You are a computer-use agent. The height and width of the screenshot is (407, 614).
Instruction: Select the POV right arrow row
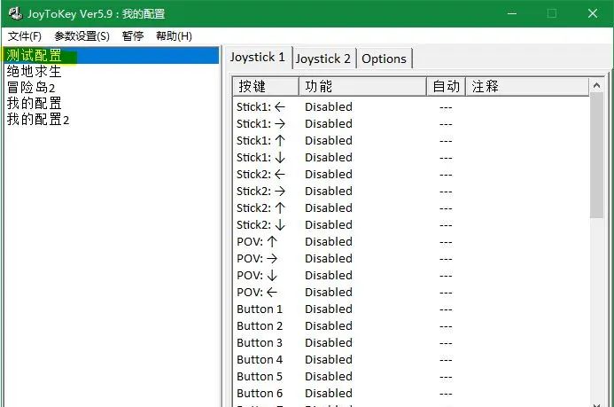tap(411, 259)
